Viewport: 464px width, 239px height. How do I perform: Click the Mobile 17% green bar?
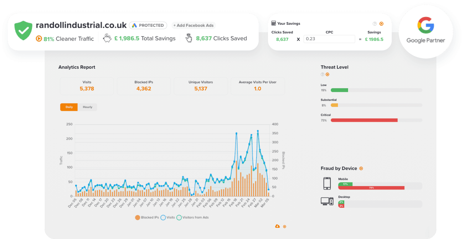(x=345, y=184)
